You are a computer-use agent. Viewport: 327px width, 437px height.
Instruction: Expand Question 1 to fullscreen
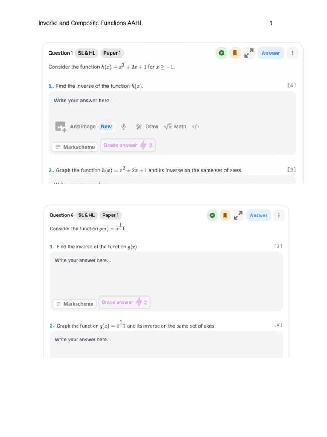click(x=249, y=53)
